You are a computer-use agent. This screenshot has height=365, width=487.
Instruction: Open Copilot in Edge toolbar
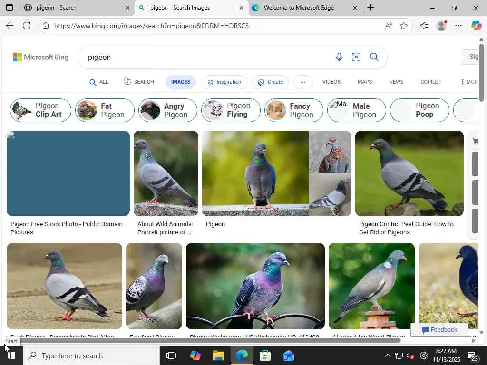click(476, 26)
